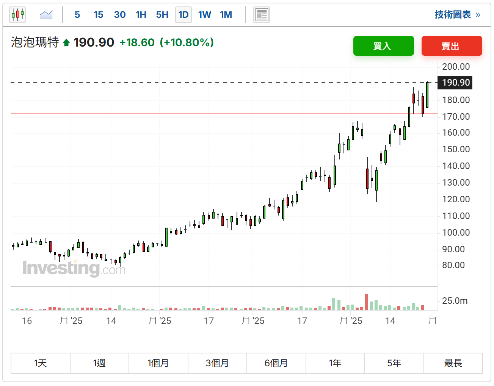
Task: Click the 25.0m volume axis label
Action: tap(455, 301)
